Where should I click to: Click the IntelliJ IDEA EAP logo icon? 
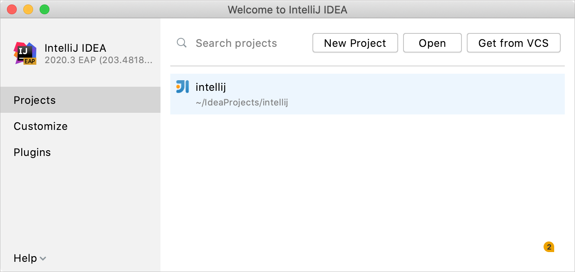[x=25, y=53]
